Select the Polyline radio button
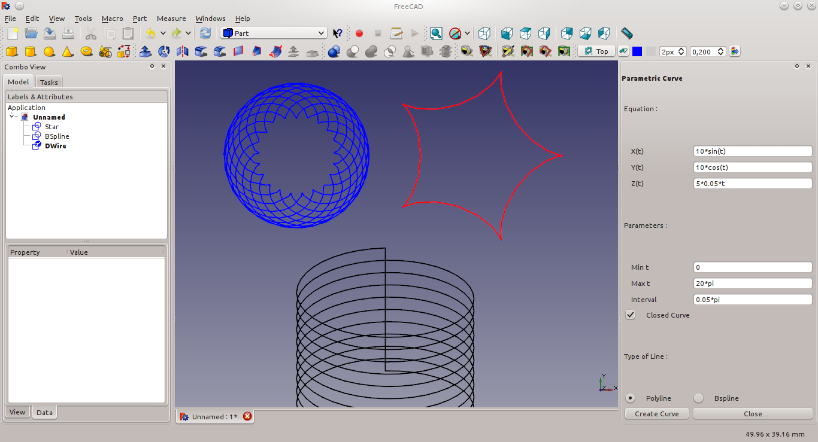Viewport: 818px width, 442px height. point(631,398)
